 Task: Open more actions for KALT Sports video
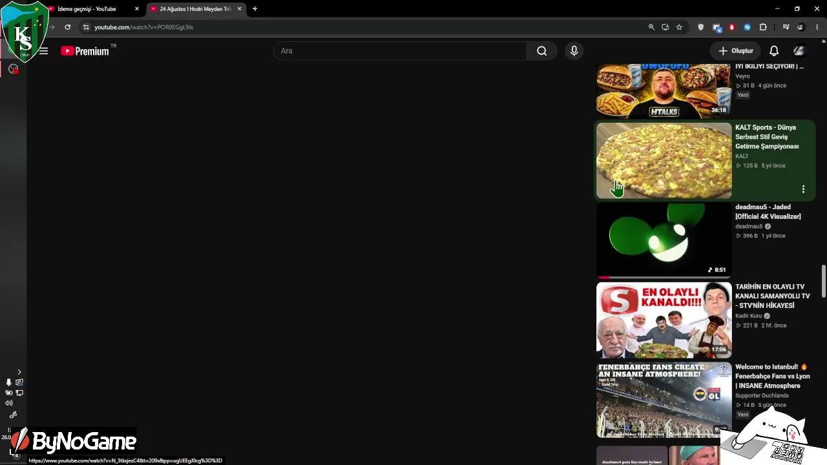coord(803,189)
